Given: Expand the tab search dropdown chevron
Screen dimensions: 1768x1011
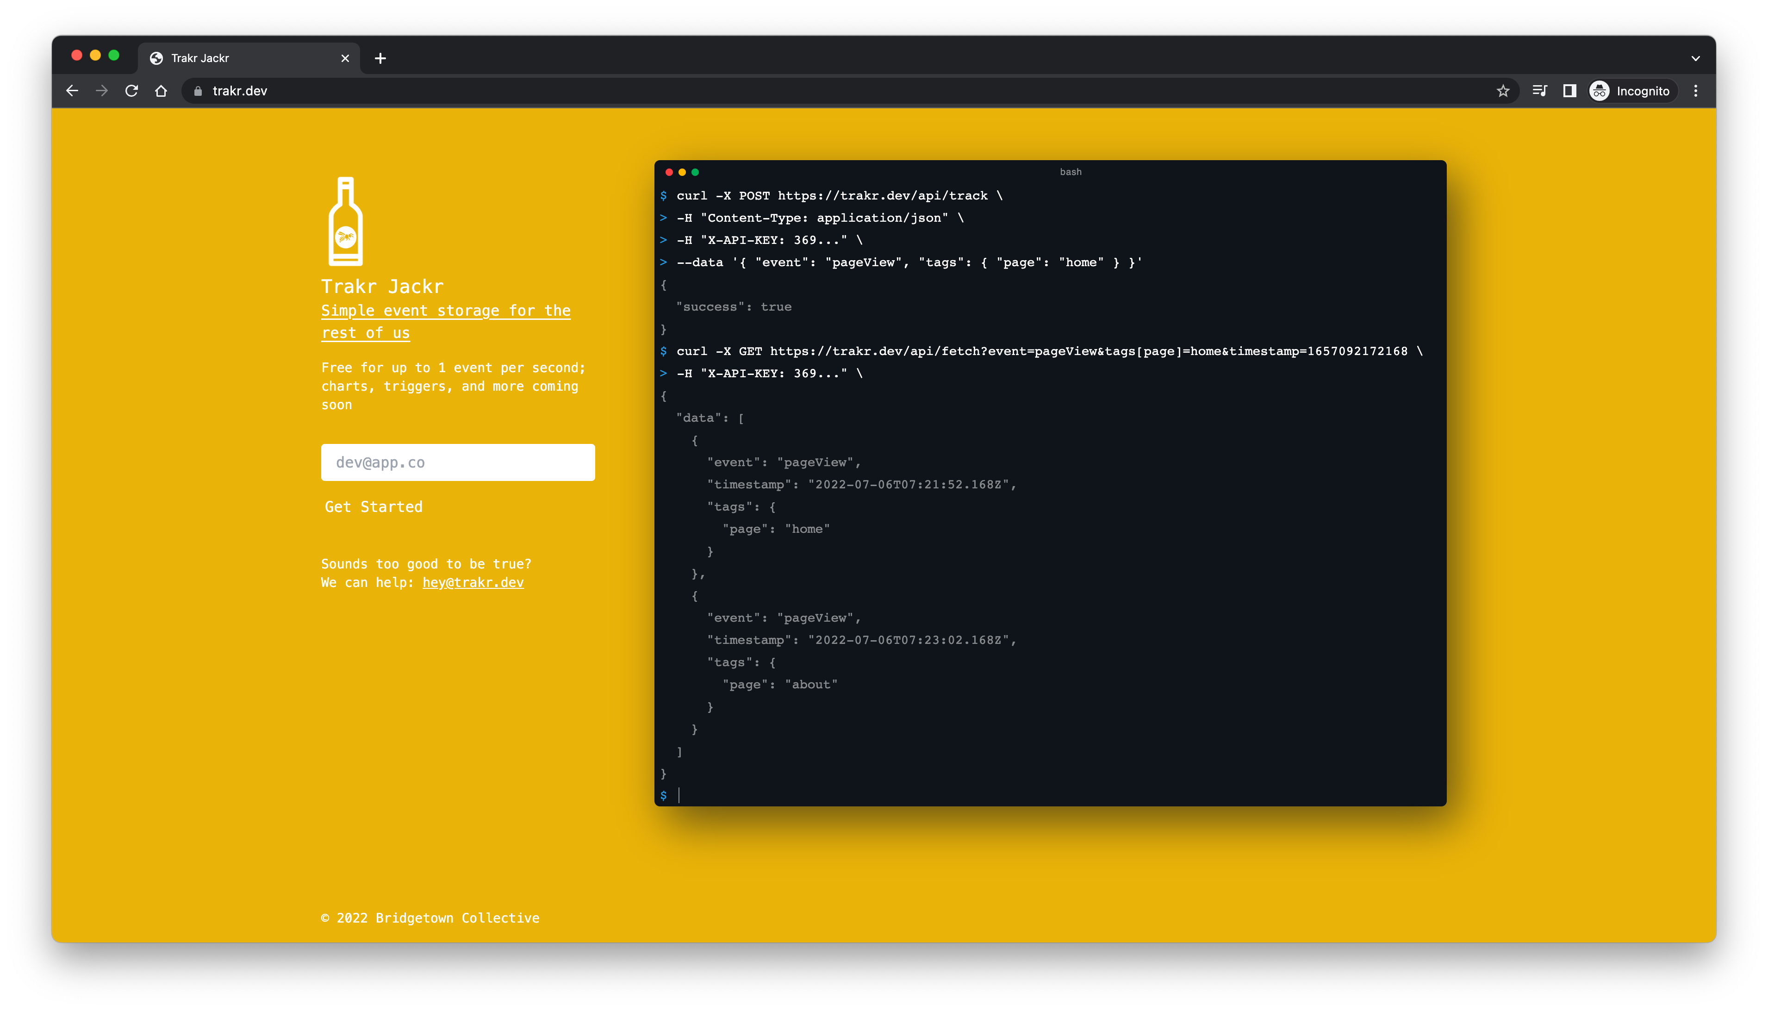Looking at the screenshot, I should [x=1695, y=58].
